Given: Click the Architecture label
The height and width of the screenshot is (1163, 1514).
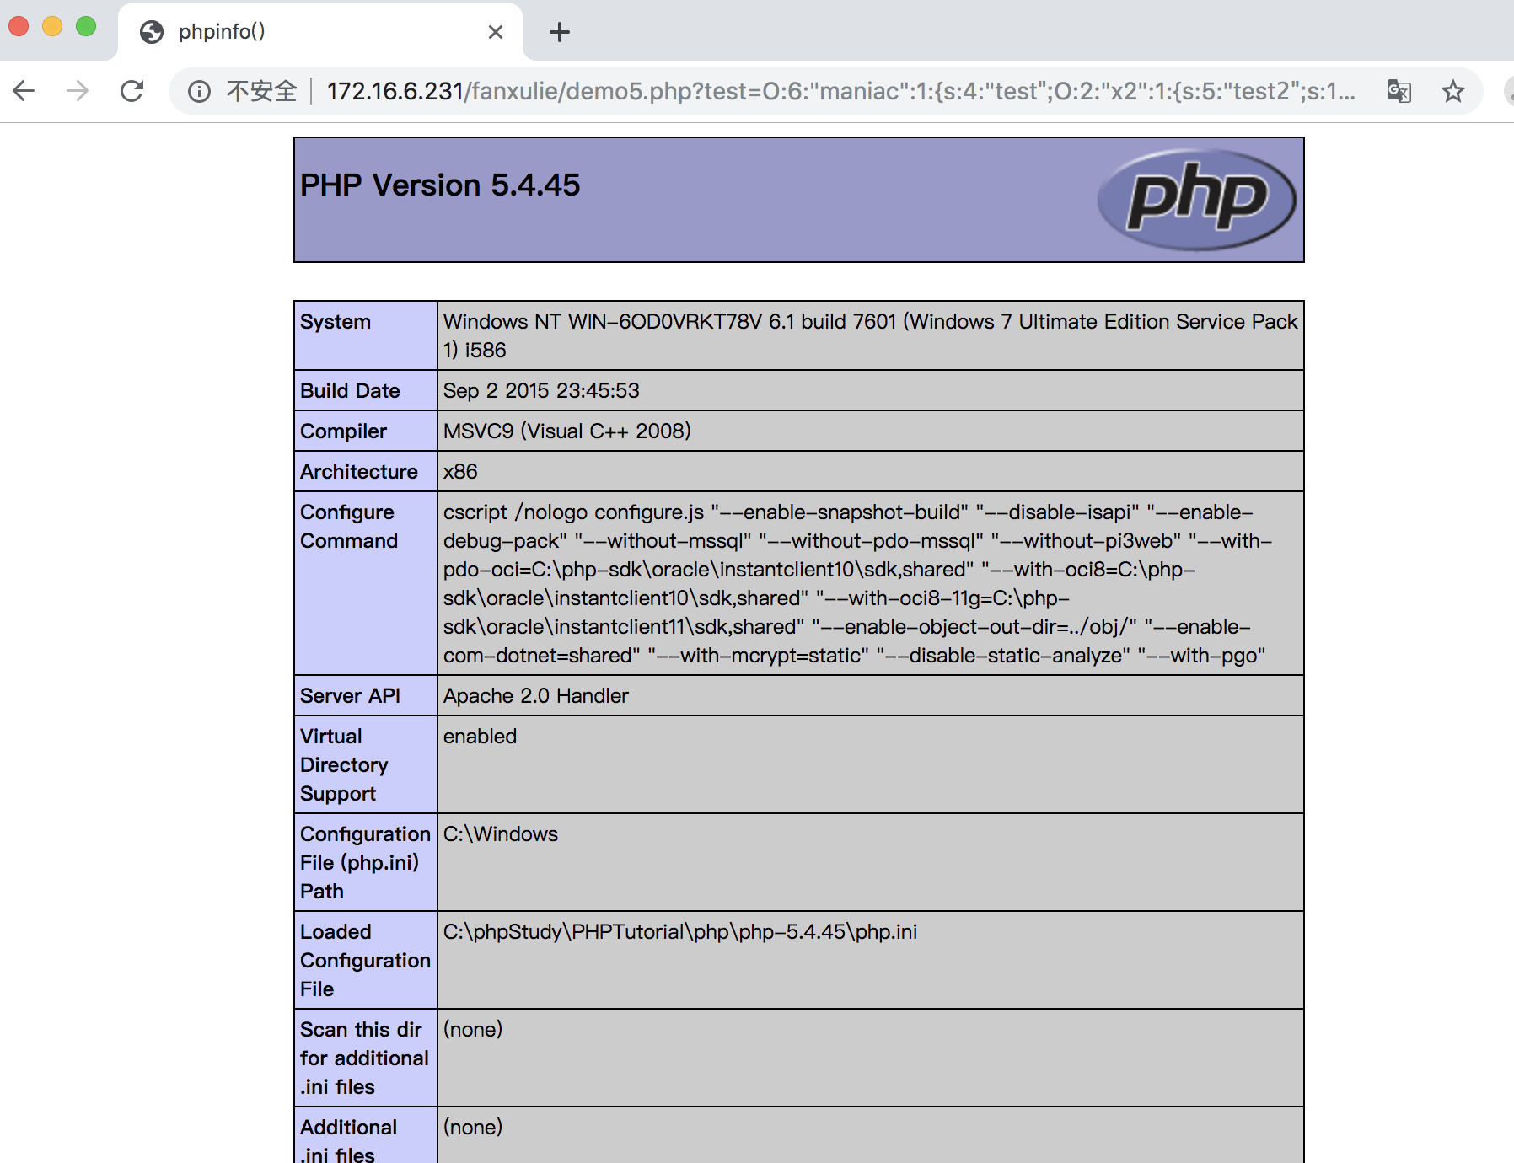Looking at the screenshot, I should pyautogui.click(x=359, y=472).
